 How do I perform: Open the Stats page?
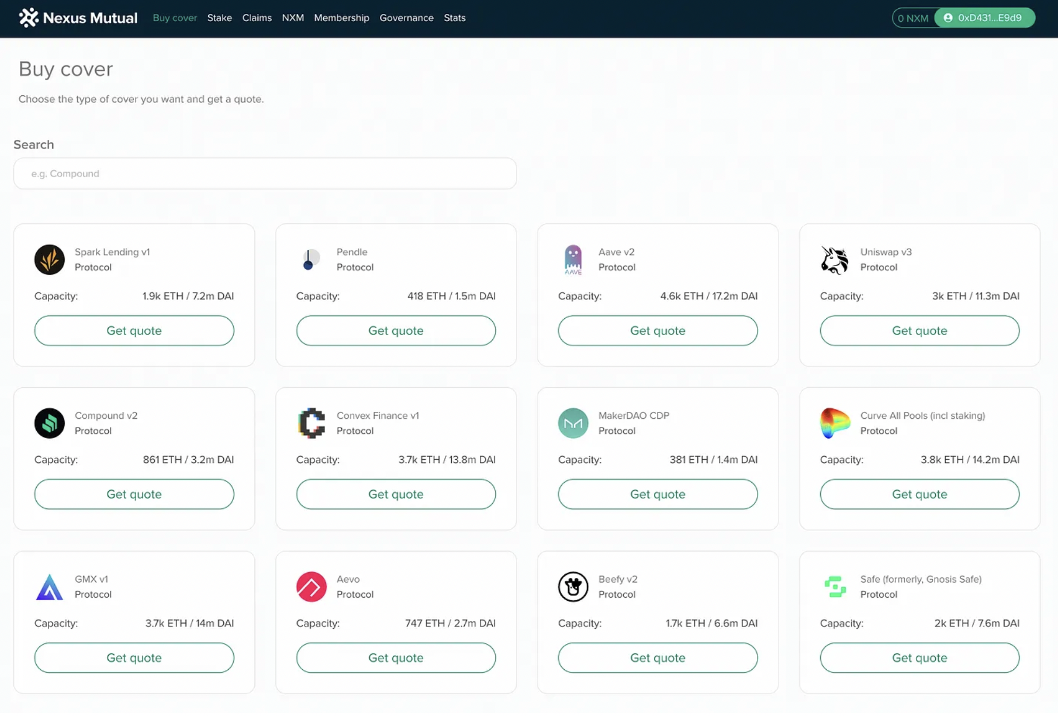[454, 18]
